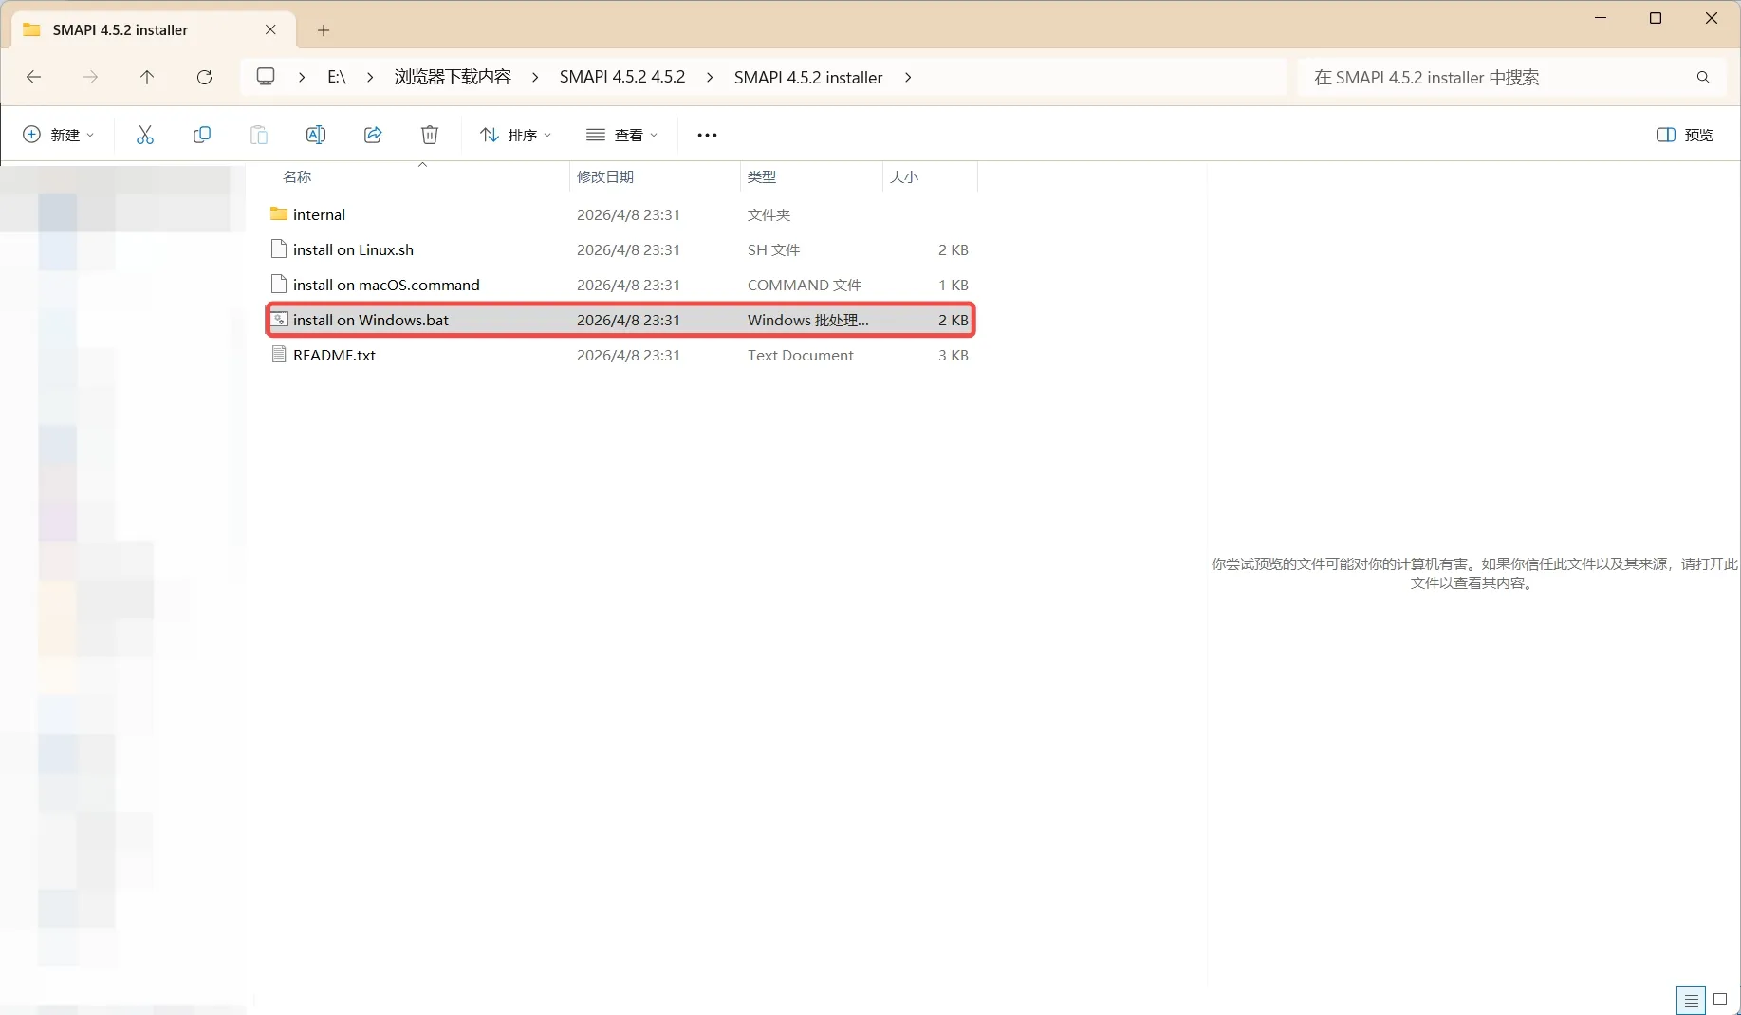
Task: Select the internal folder icon
Action: (x=279, y=214)
